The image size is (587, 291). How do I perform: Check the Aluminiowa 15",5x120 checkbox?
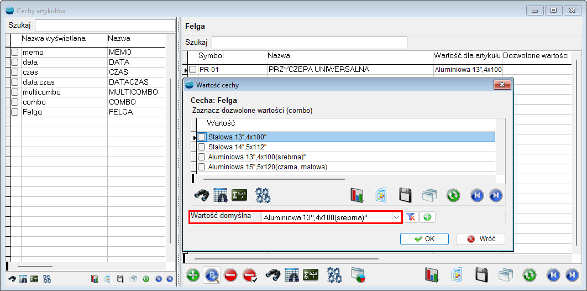point(202,167)
